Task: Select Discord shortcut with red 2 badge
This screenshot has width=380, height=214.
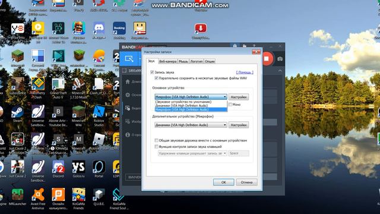Action: (x=58, y=169)
